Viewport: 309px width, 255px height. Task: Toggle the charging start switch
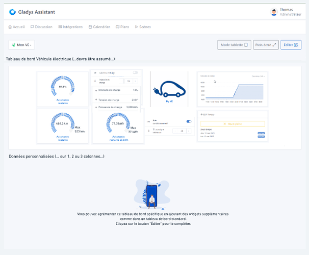click(x=135, y=73)
